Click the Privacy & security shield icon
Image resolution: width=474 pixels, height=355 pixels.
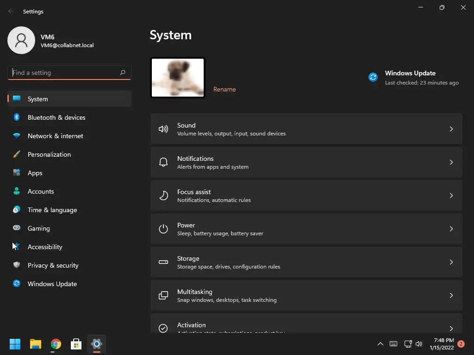[x=17, y=265]
